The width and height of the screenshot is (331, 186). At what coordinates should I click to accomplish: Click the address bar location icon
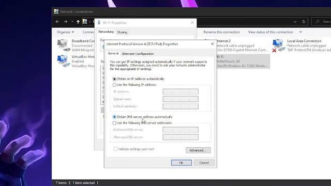click(x=85, y=21)
